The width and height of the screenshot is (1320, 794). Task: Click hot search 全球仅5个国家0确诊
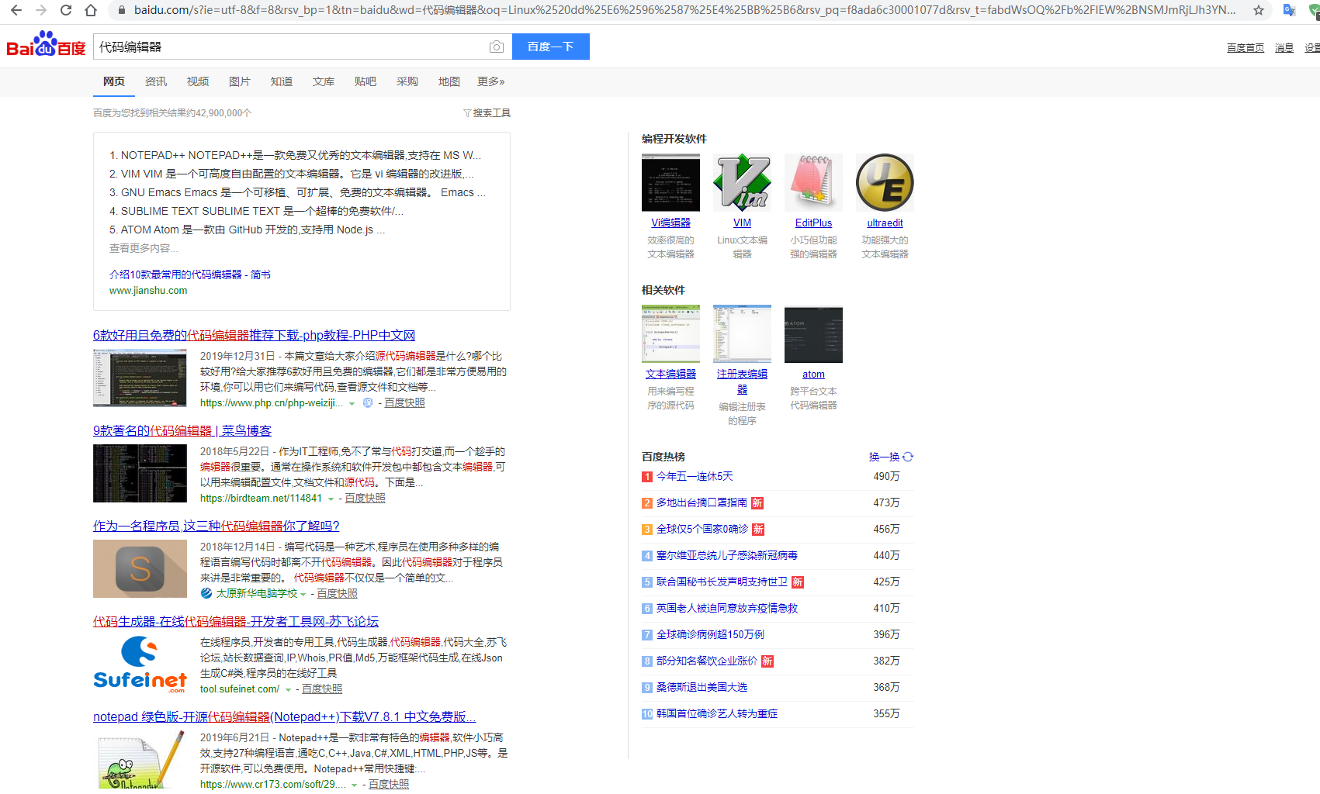point(702,530)
